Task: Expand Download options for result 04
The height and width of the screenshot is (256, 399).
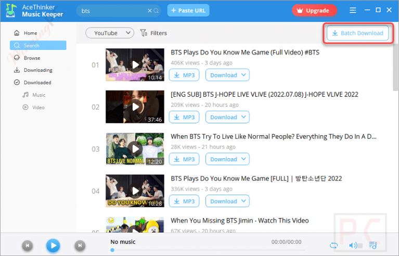Action: [227, 201]
